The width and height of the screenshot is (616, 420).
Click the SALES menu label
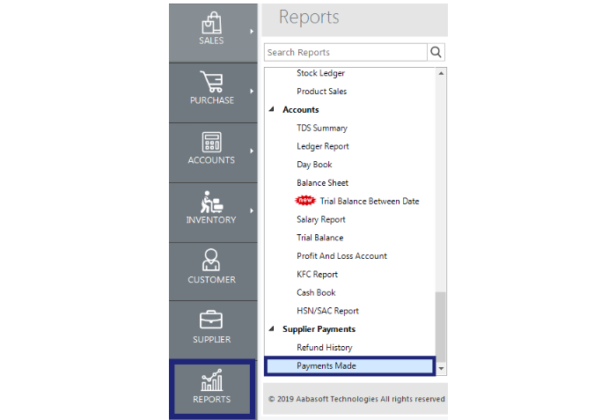(x=211, y=41)
